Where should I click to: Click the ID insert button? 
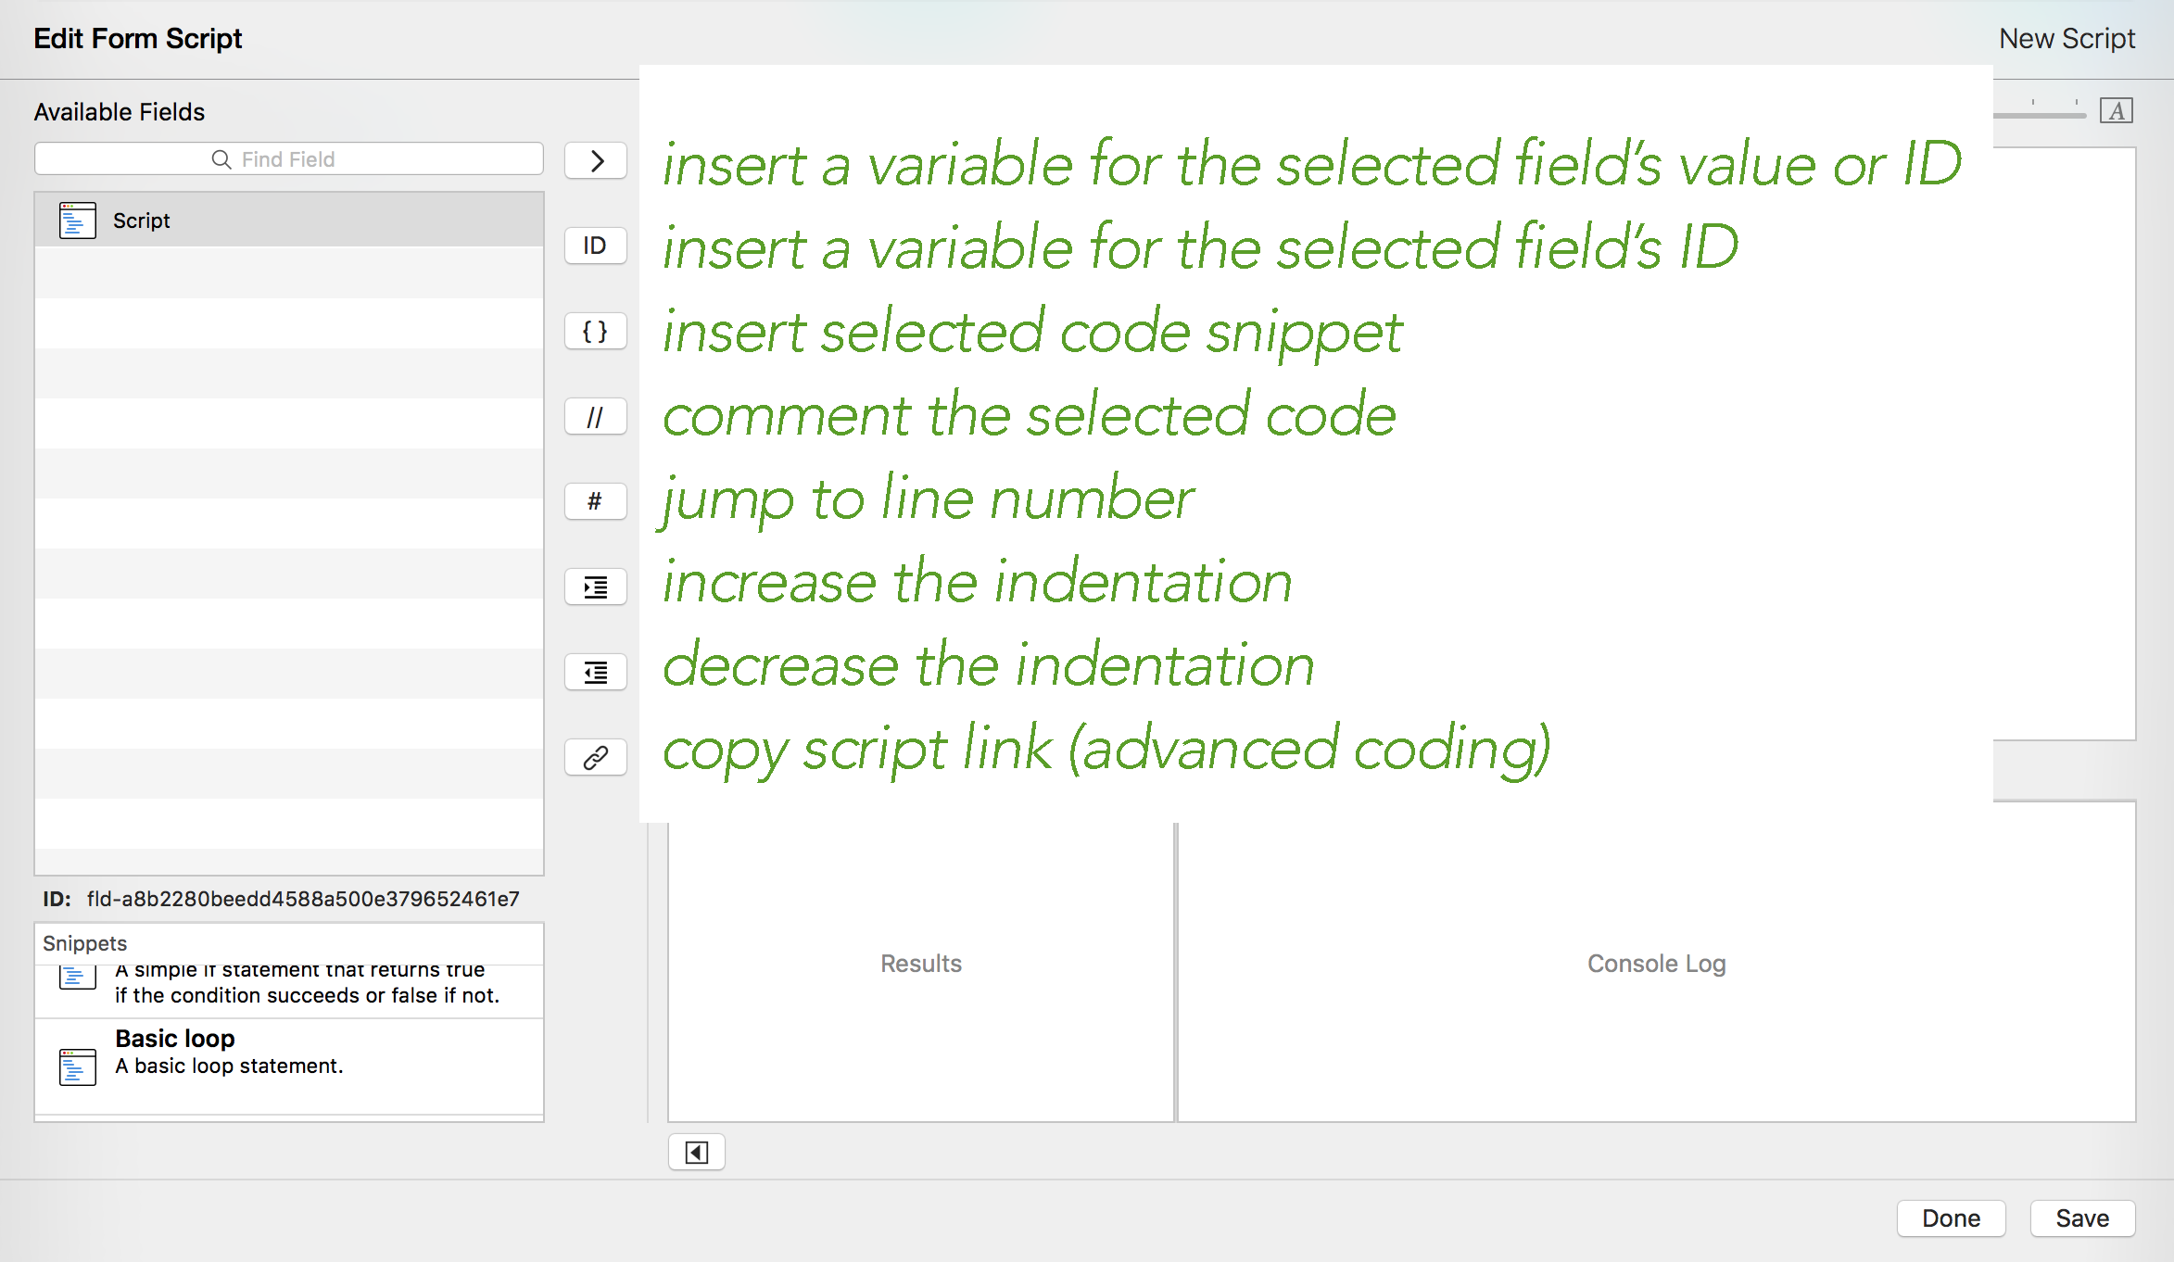pyautogui.click(x=595, y=246)
